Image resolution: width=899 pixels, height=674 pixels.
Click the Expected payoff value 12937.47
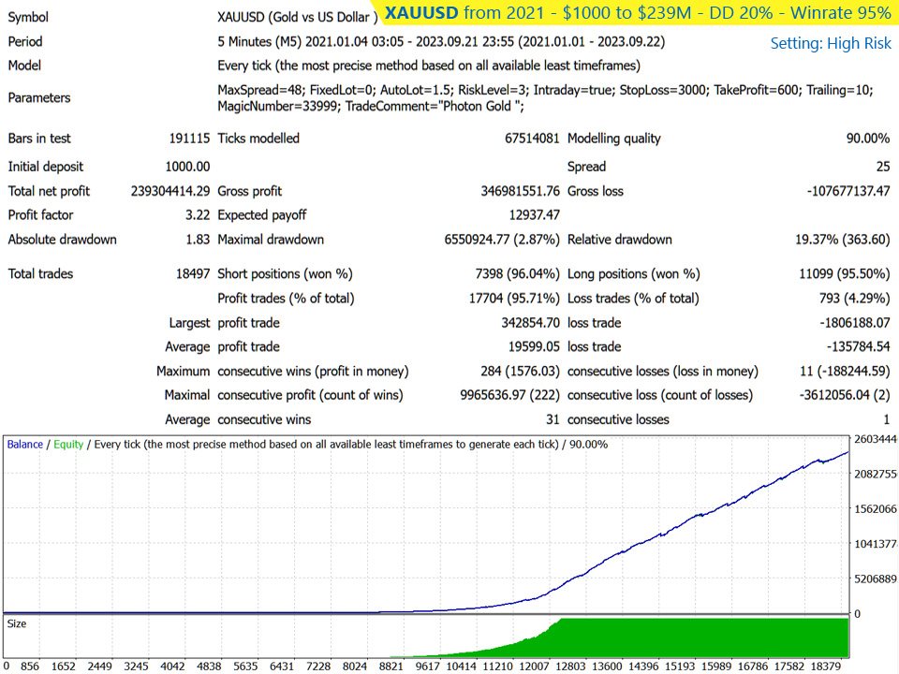click(534, 215)
